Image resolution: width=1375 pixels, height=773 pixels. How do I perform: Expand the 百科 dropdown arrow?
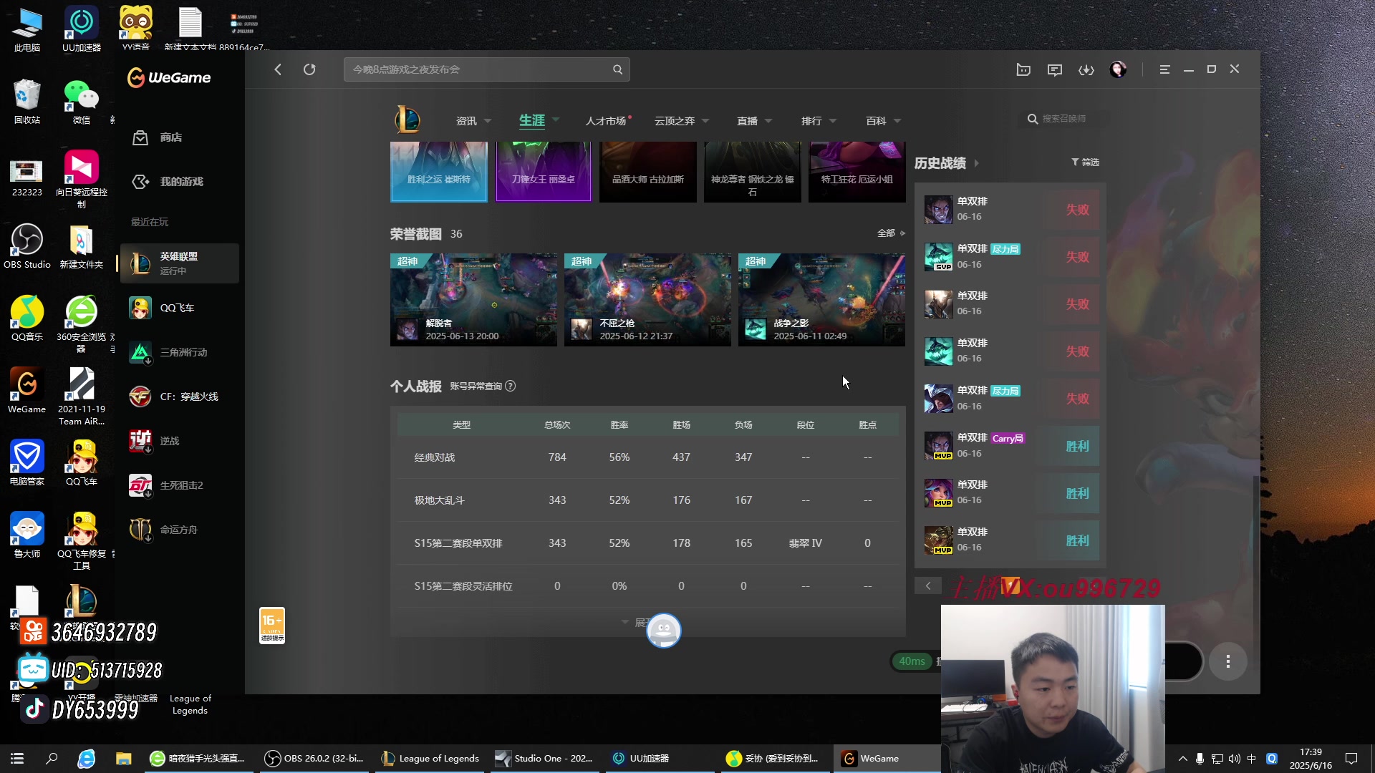point(897,121)
